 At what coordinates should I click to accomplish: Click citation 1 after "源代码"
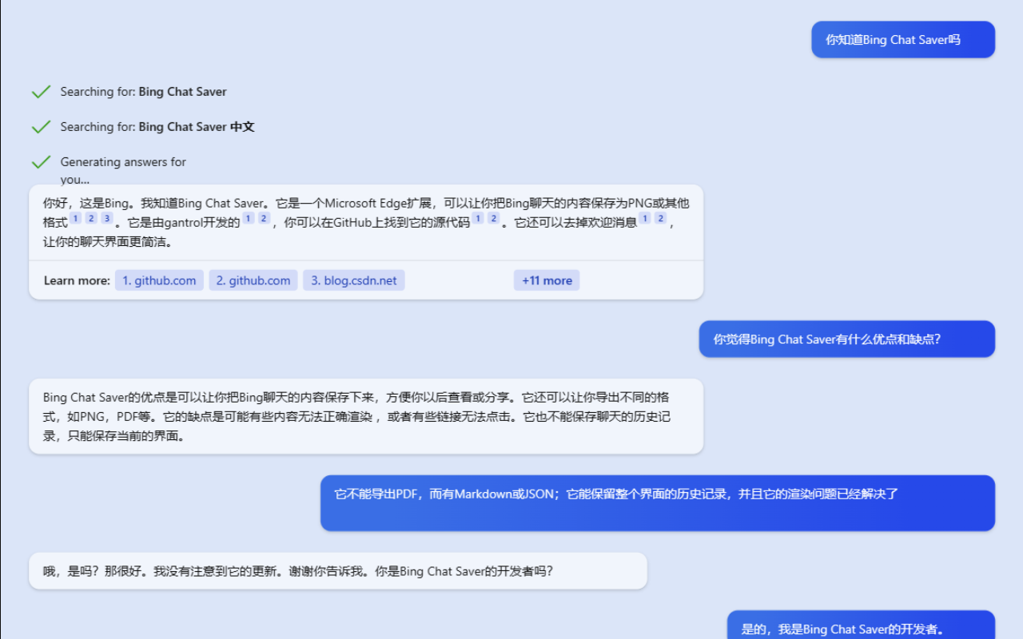478,218
